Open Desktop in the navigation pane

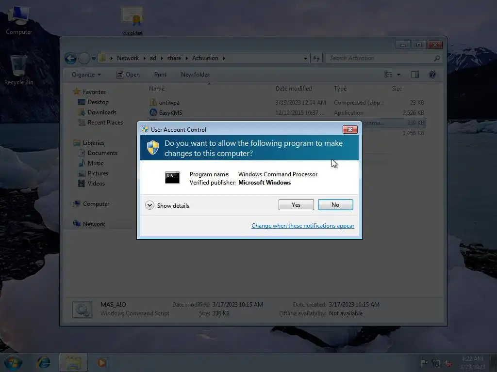(98, 102)
